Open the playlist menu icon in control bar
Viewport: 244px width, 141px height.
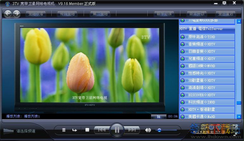[x=64, y=130]
